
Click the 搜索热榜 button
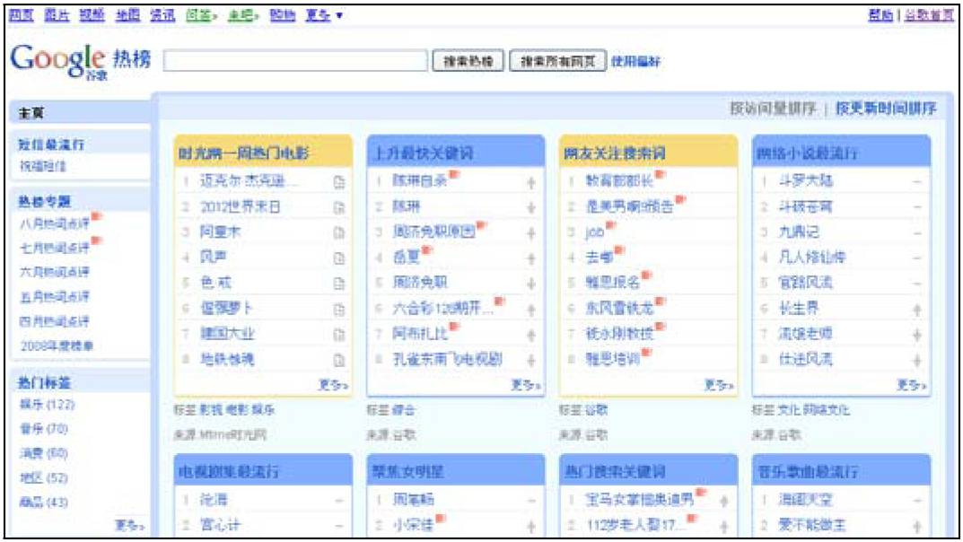coord(468,61)
